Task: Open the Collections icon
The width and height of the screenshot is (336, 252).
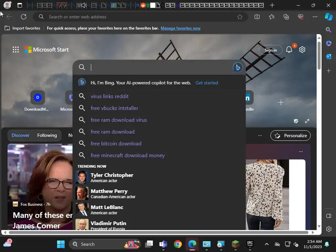Action: click(286, 17)
